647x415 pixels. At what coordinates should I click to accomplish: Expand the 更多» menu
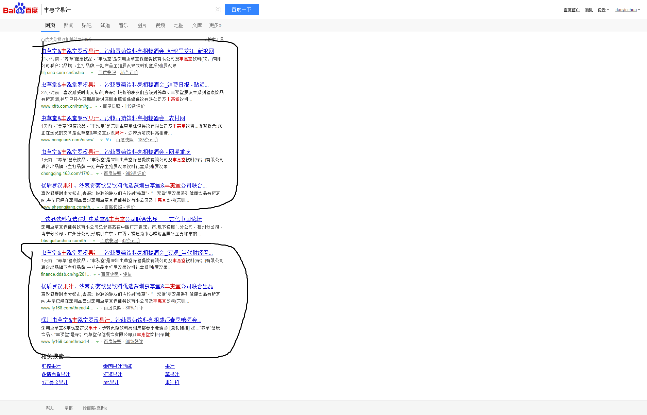pos(215,25)
